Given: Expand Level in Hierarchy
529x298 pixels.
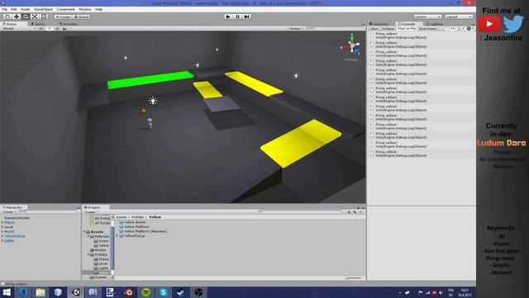Looking at the screenshot, I should [2, 227].
